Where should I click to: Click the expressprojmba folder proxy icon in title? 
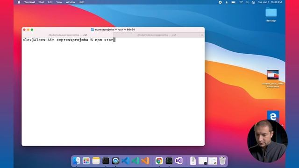(x=93, y=29)
